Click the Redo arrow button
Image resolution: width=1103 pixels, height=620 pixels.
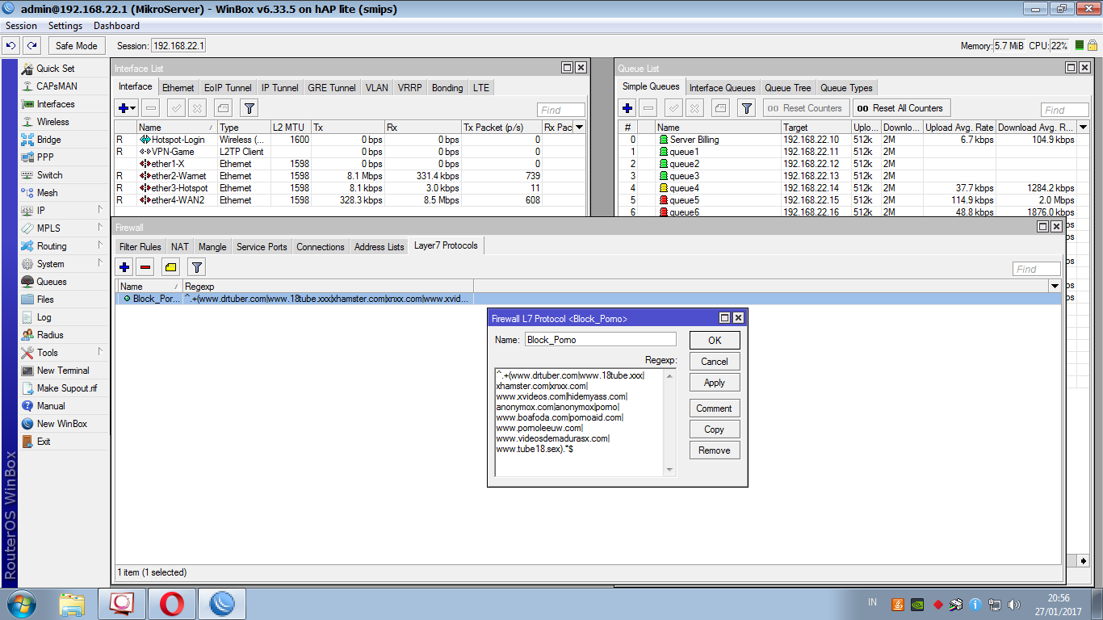pyautogui.click(x=31, y=46)
